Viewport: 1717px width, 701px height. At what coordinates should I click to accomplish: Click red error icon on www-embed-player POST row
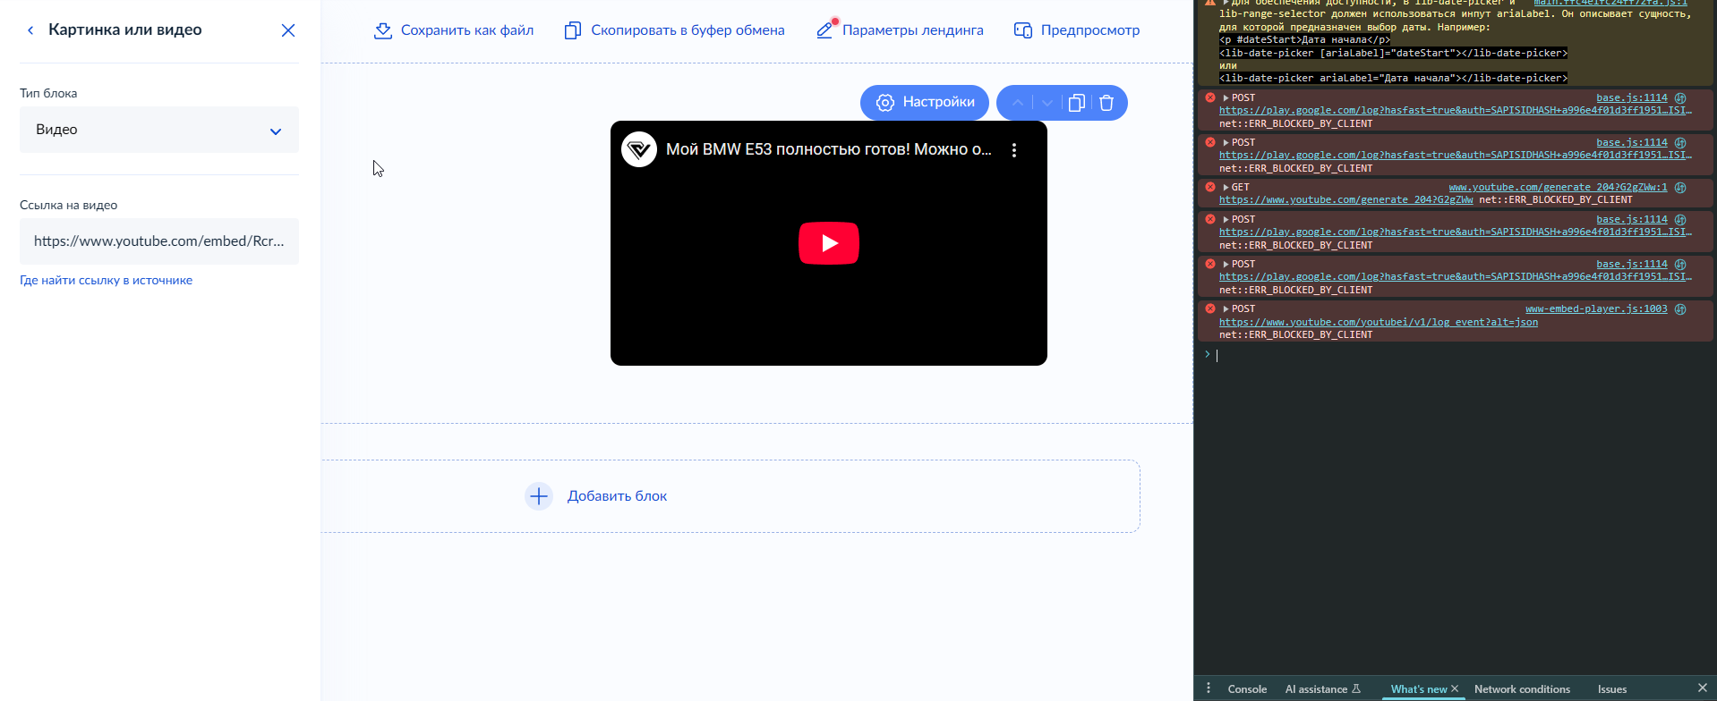(1210, 308)
